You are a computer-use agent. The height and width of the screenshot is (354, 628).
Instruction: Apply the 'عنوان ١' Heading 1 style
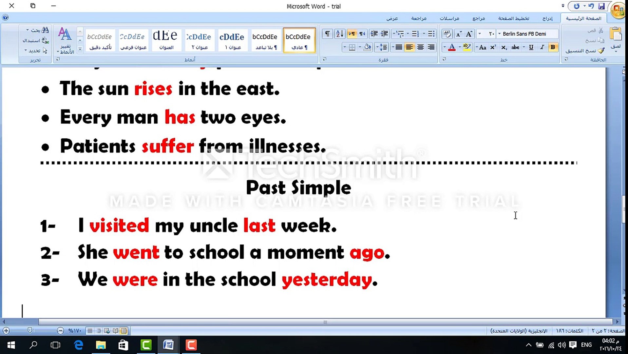click(x=232, y=40)
